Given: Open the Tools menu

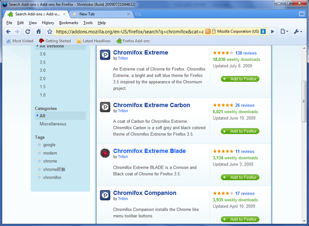Looking at the screenshot, I should coord(88,23).
